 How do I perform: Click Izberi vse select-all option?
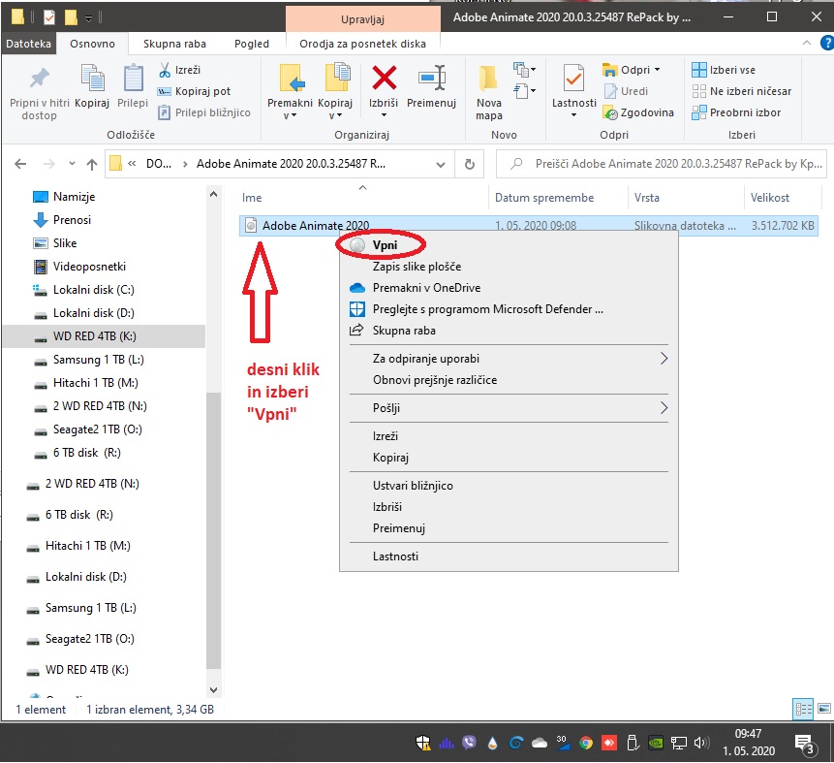pyautogui.click(x=724, y=70)
